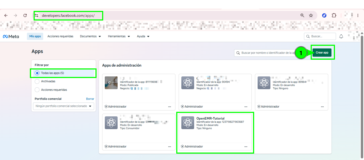The width and height of the screenshot is (364, 160).
Task: Open notifications bell icon
Action: pyautogui.click(x=341, y=36)
